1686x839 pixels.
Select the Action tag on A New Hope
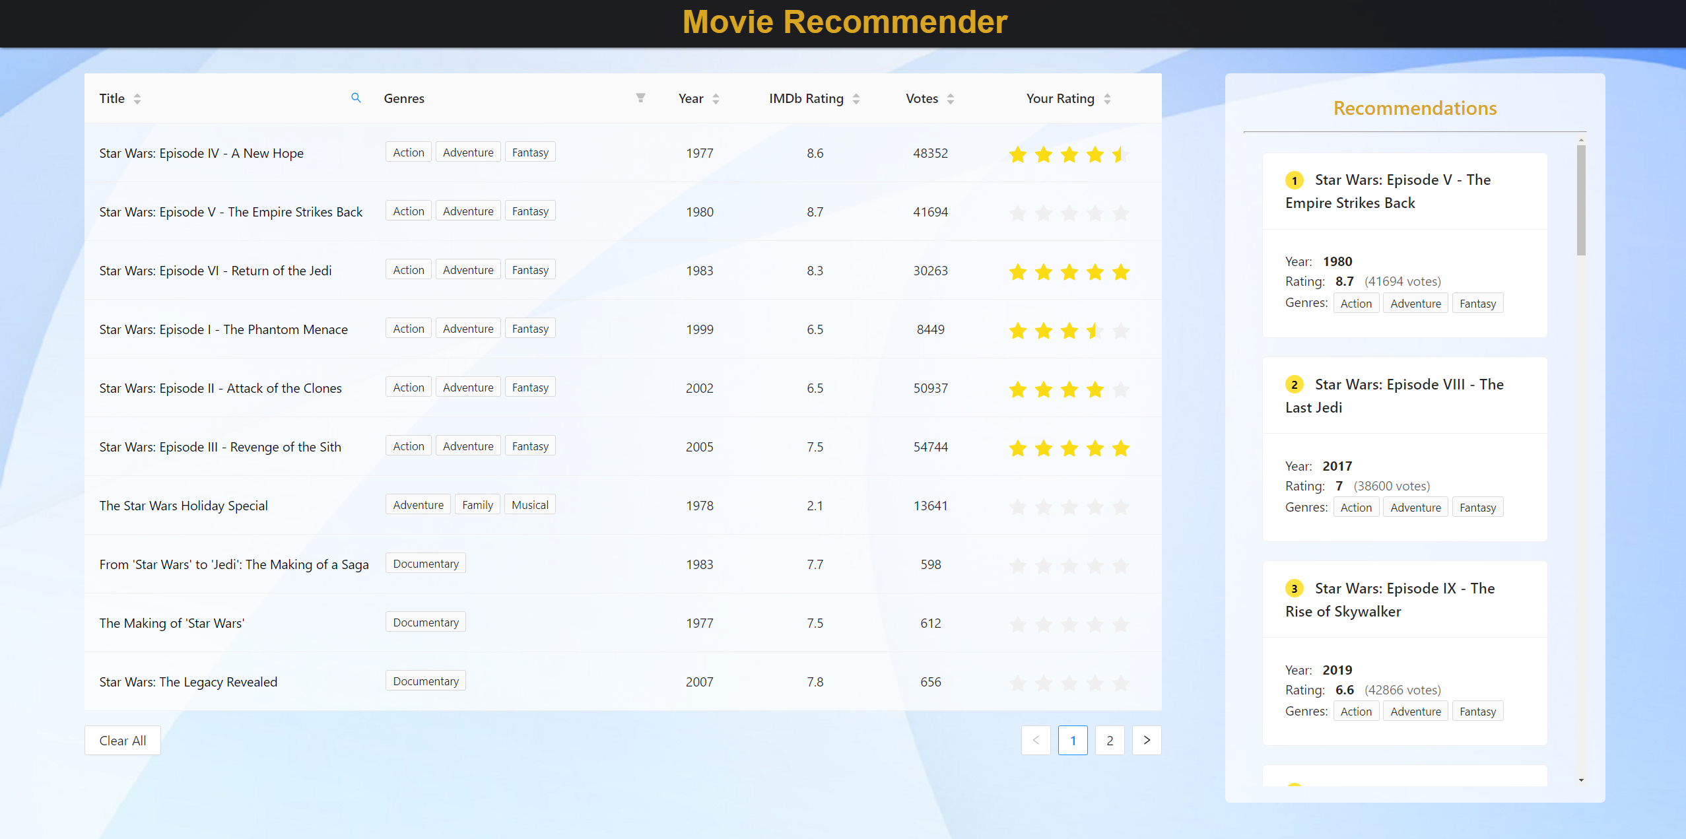coord(407,151)
